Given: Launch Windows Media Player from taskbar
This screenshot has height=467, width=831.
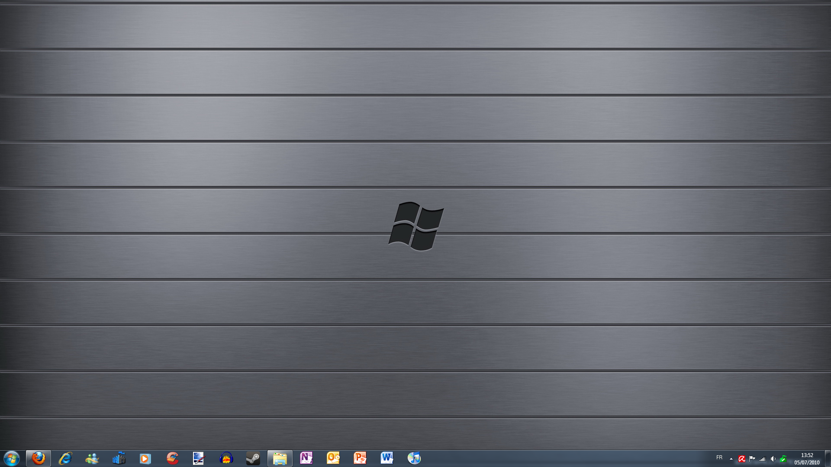Looking at the screenshot, I should click(x=145, y=458).
